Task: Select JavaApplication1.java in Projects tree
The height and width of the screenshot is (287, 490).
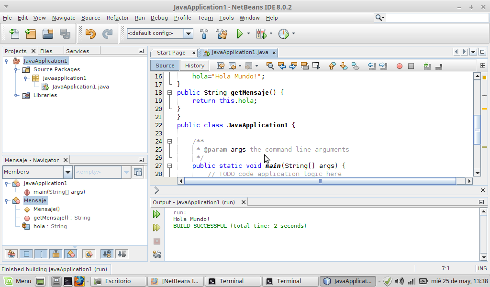Action: pos(80,87)
